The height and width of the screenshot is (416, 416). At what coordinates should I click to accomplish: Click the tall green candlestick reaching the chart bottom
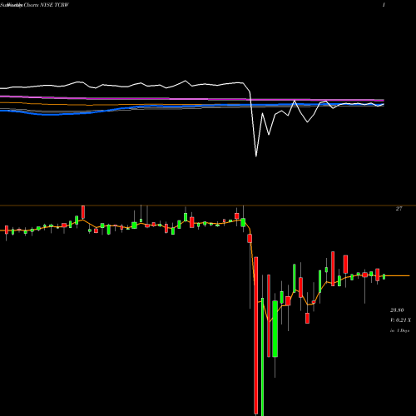pyautogui.click(x=262, y=357)
